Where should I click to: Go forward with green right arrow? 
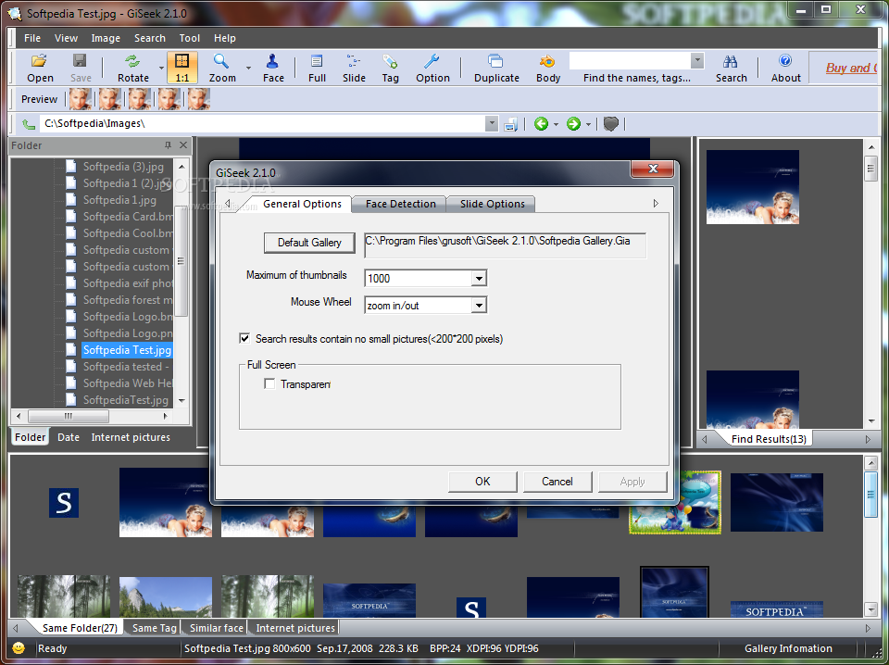click(573, 123)
